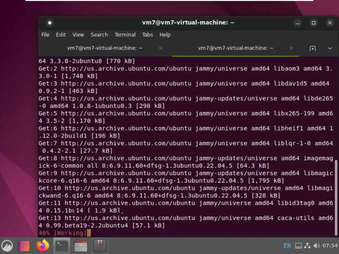Click the 'Get:11' libid3tag0 line
Screen dimensions: 339x254
[x=186, y=207]
